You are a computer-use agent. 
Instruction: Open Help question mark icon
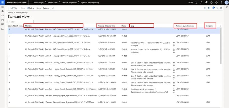221,3
